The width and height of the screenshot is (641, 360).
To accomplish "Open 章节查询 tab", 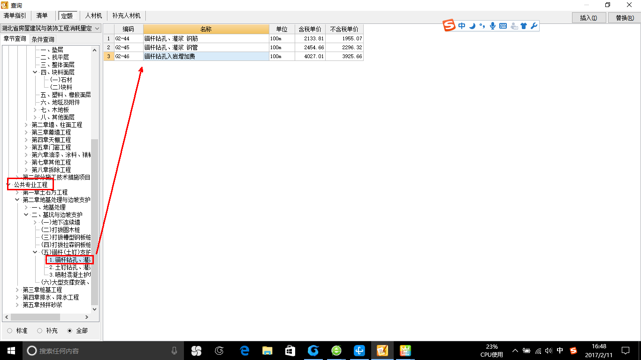I will (x=15, y=39).
